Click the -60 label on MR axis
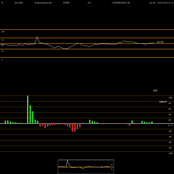Screen dimensions: 174x174 point(170,142)
